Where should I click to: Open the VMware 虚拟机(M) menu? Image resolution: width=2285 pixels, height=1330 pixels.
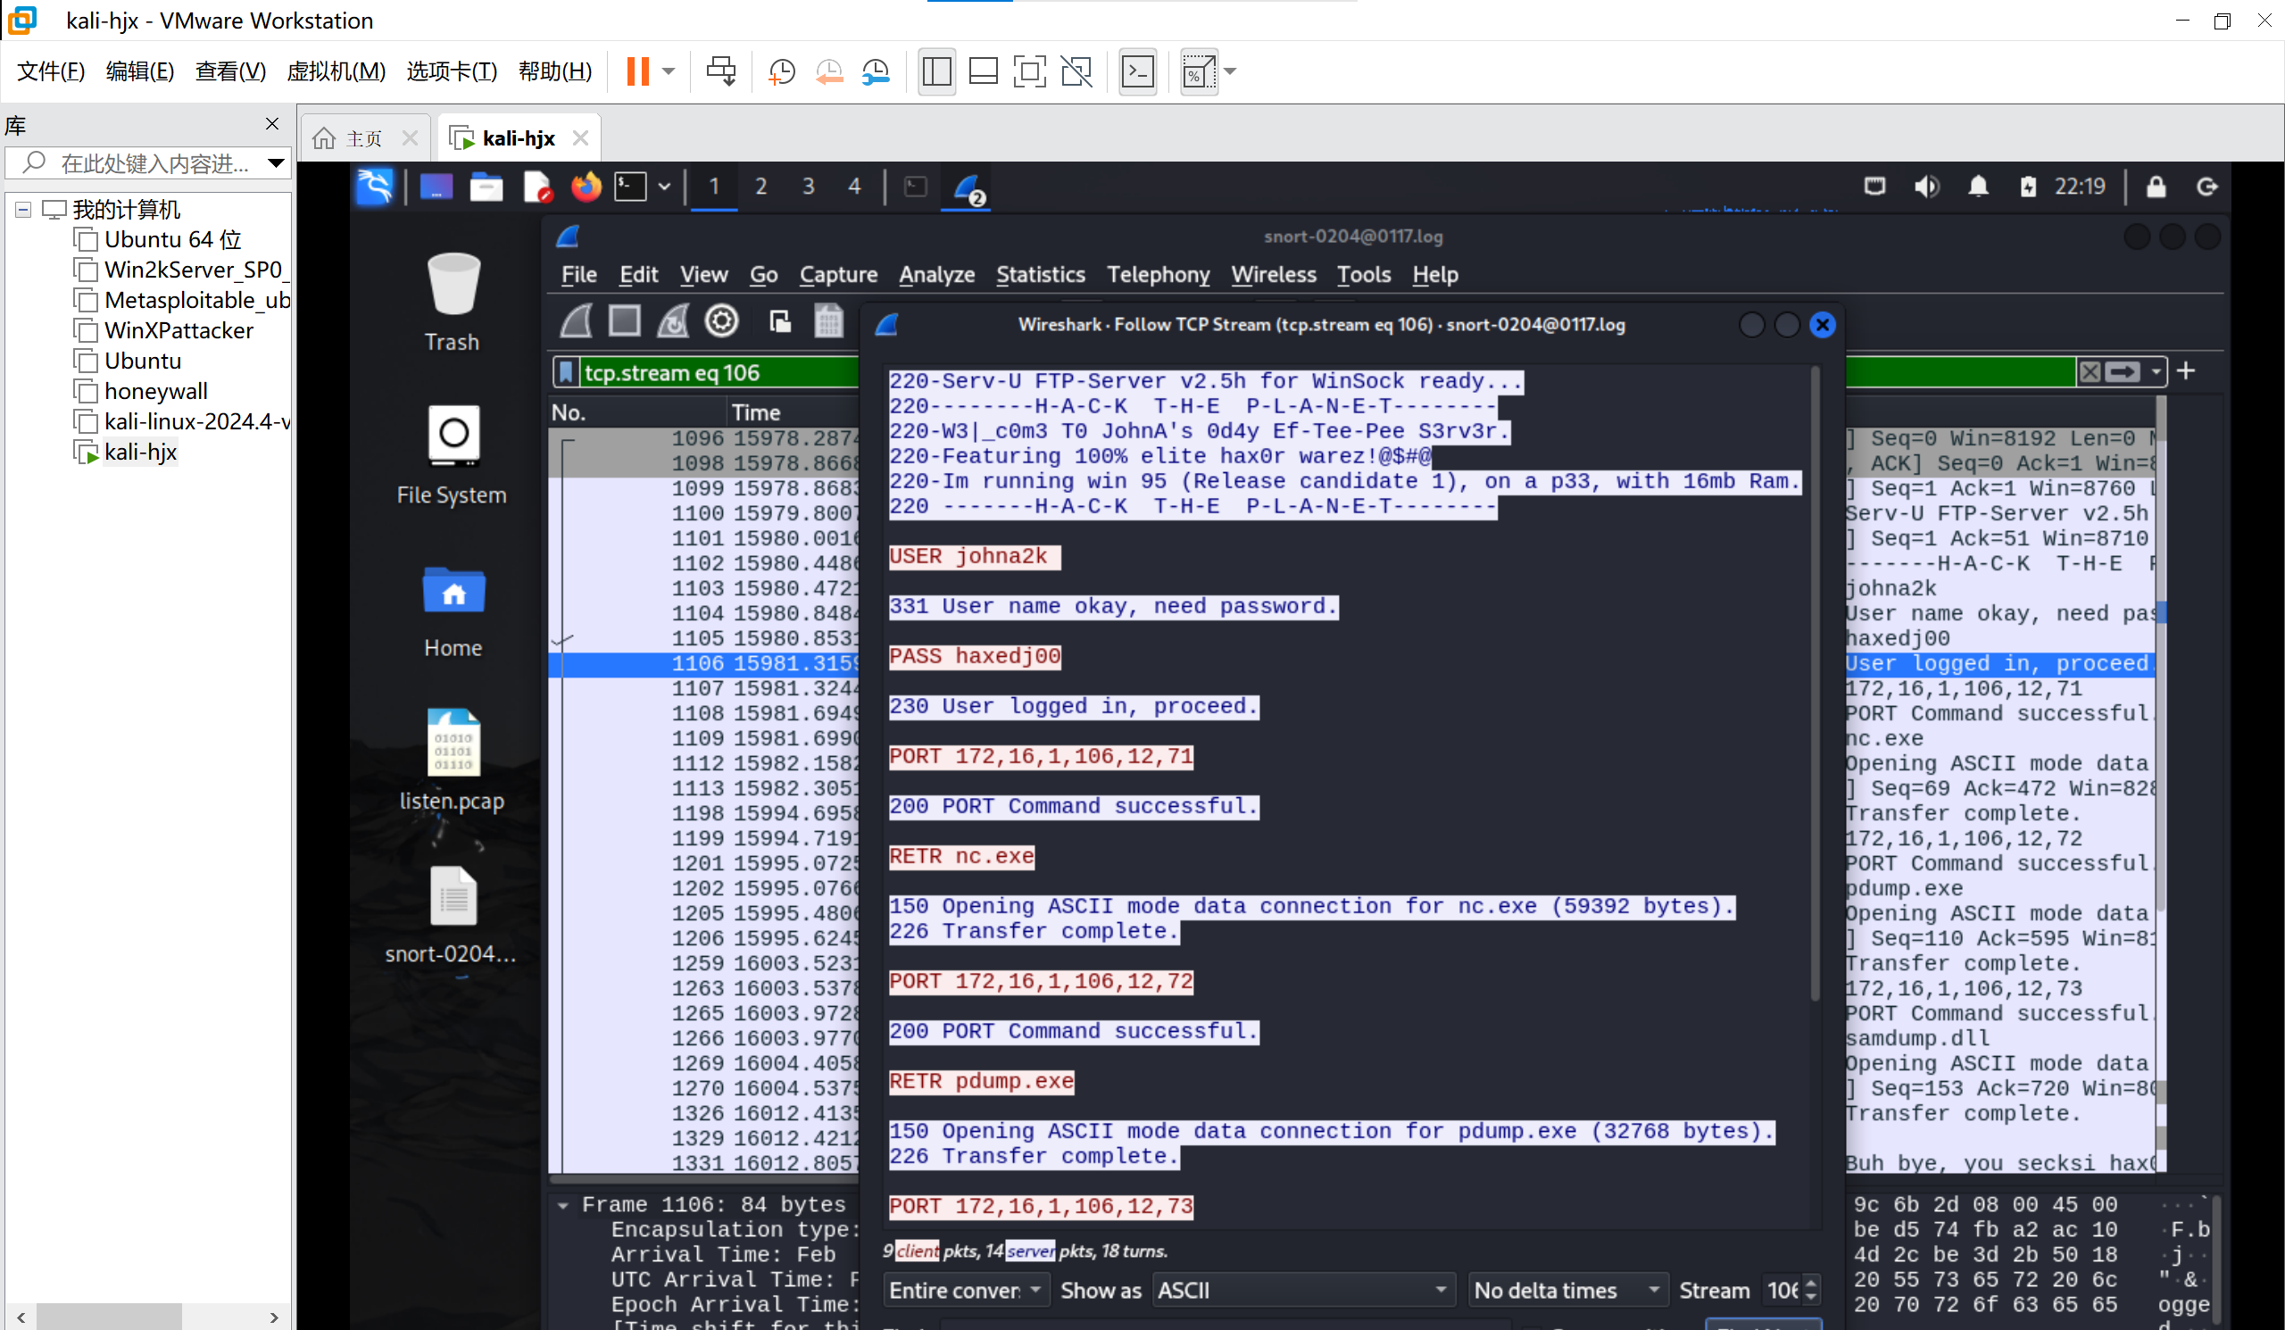tap(336, 71)
